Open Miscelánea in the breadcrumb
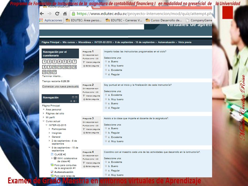The image size is (248, 186). (85, 42)
